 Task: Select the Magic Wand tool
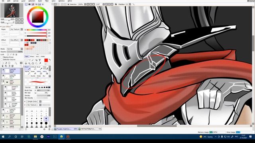pos(33,60)
